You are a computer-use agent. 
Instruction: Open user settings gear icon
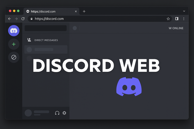tap(64, 113)
